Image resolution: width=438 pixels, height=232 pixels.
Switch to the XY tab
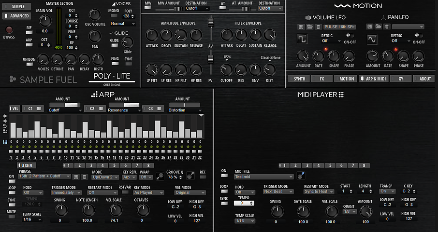pos(401,79)
